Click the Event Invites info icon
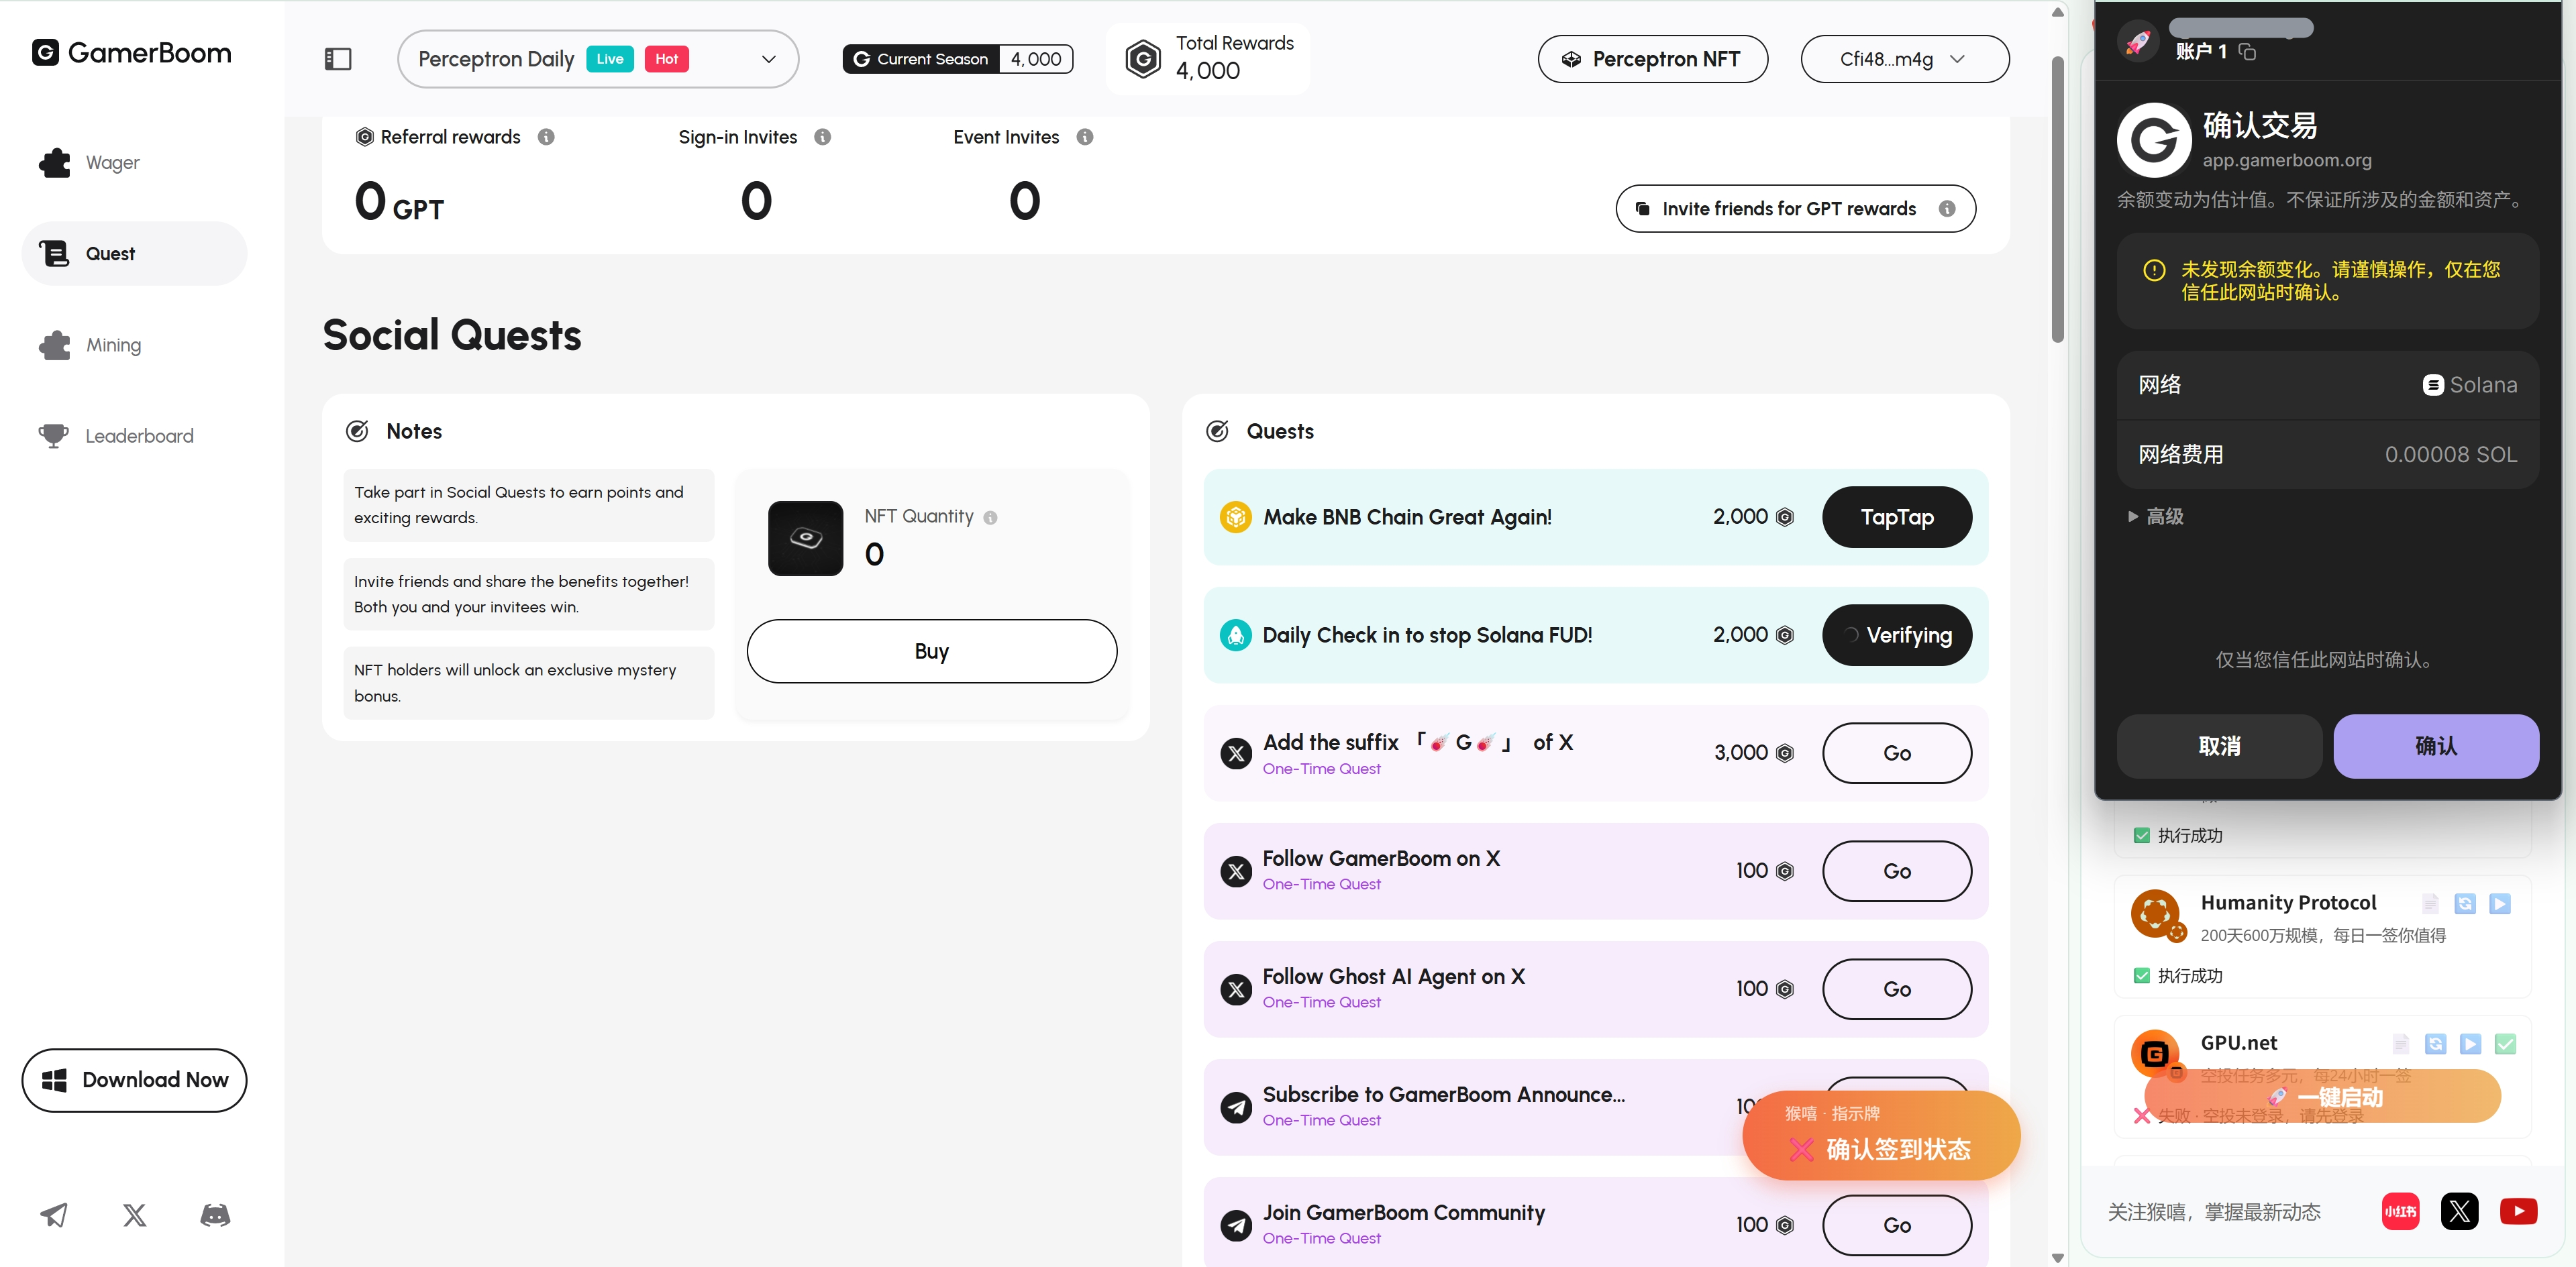2576x1267 pixels. point(1085,137)
